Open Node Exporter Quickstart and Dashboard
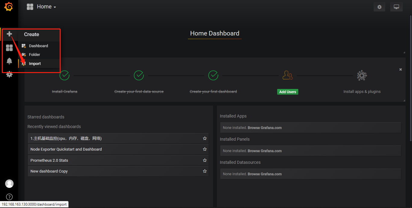The height and width of the screenshot is (208, 412). pyautogui.click(x=118, y=149)
